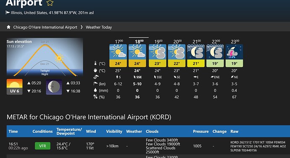Click the thermometer temperature row icon
This screenshot has width=290, height=158.
(x=95, y=63)
